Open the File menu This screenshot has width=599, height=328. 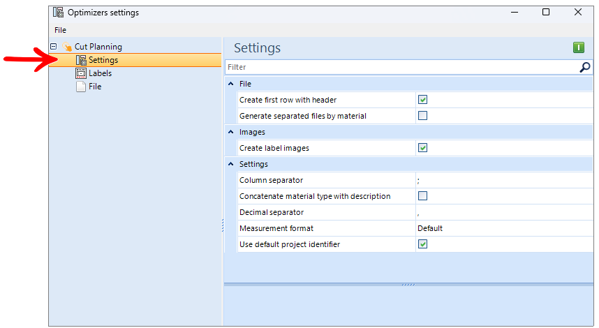coord(60,30)
